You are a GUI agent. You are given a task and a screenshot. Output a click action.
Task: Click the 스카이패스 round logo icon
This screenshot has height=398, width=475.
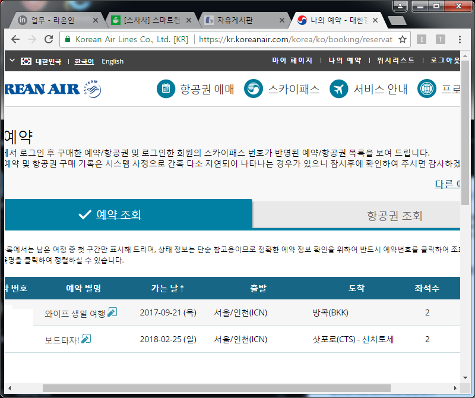tap(254, 89)
